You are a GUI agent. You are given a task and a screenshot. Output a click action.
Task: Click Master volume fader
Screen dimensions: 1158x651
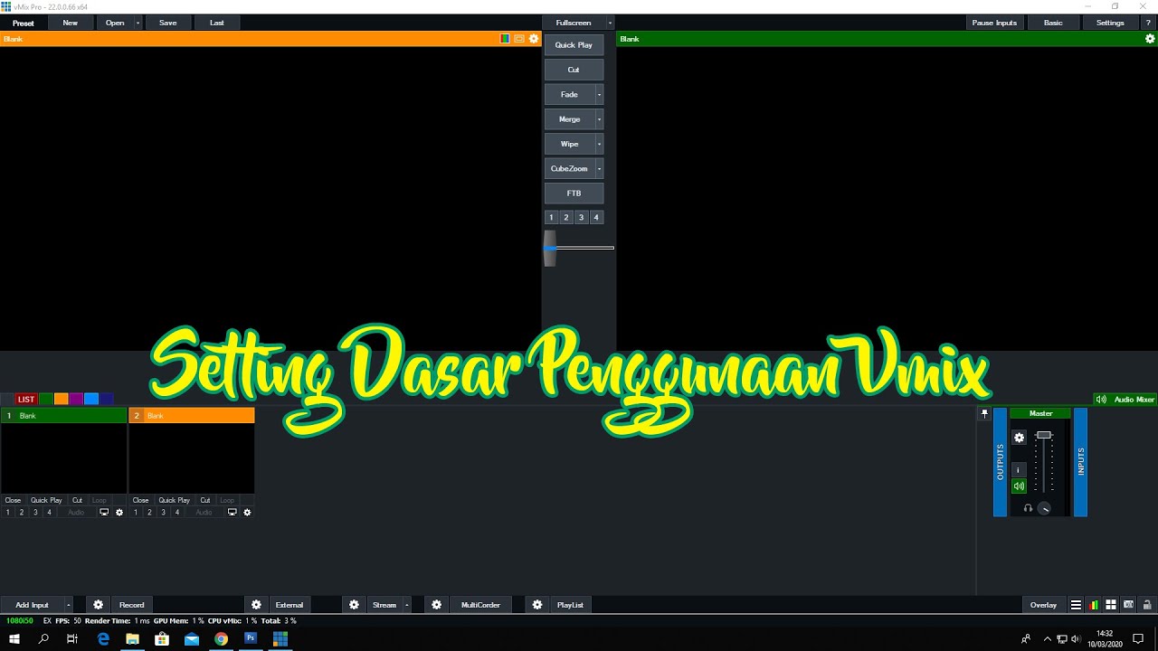(x=1044, y=436)
